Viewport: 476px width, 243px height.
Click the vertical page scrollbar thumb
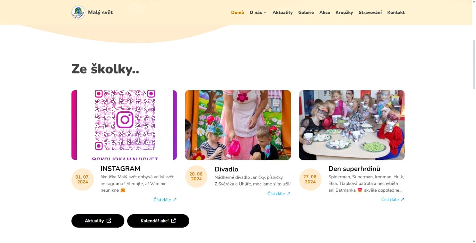coord(474,65)
